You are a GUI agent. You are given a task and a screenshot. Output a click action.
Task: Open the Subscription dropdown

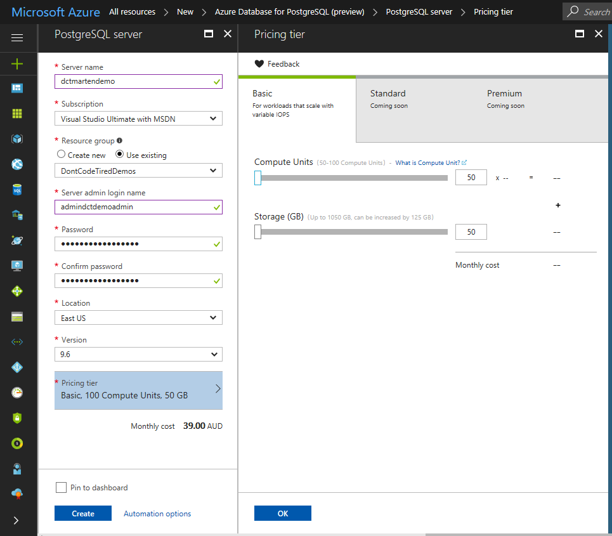click(138, 118)
